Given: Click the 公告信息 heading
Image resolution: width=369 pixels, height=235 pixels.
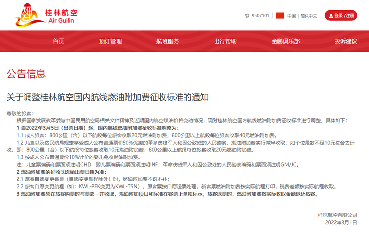Looking at the screenshot, I should tap(26, 74).
